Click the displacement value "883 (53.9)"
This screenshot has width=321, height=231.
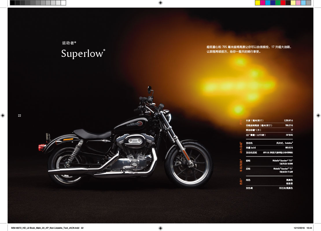coord(289,148)
